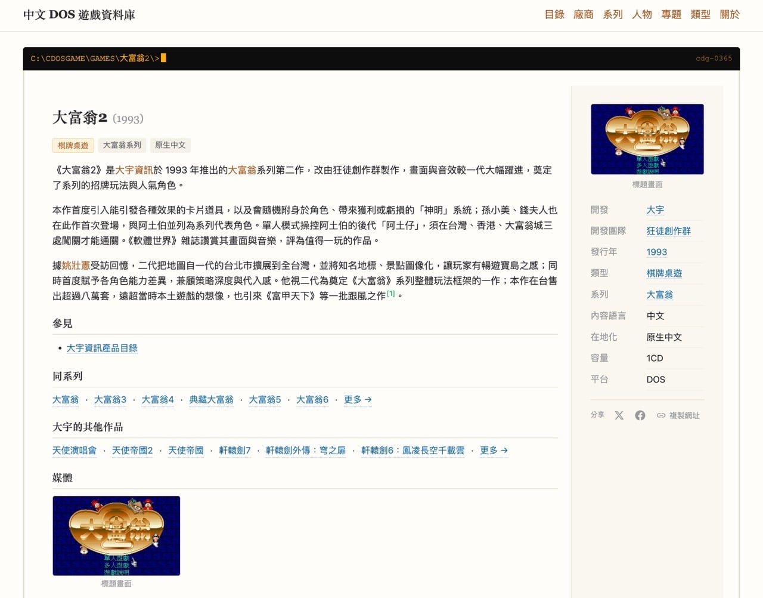Select the 1CD capacity value
763x598 pixels.
655,358
